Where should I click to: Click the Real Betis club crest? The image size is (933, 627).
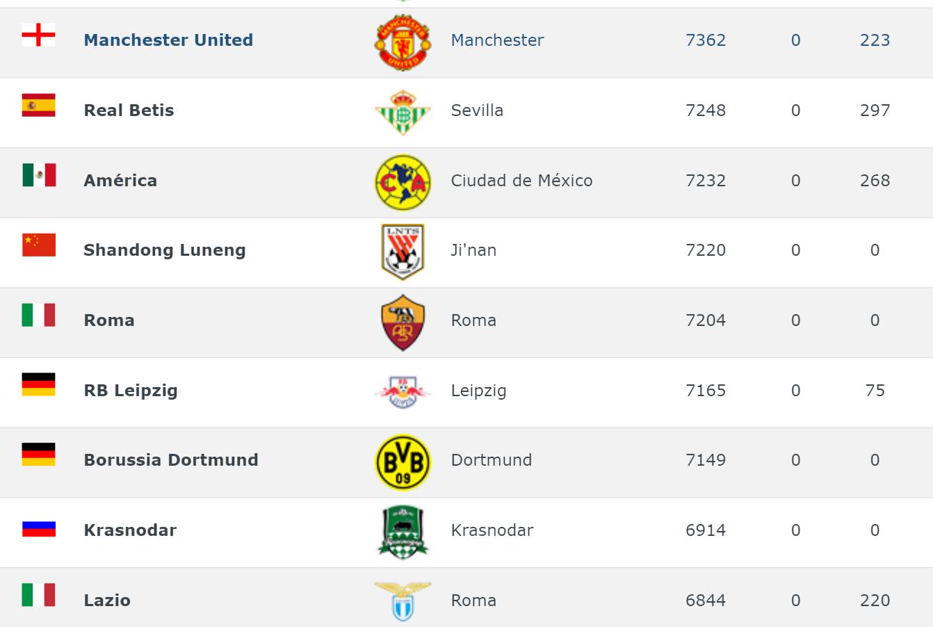pyautogui.click(x=403, y=113)
